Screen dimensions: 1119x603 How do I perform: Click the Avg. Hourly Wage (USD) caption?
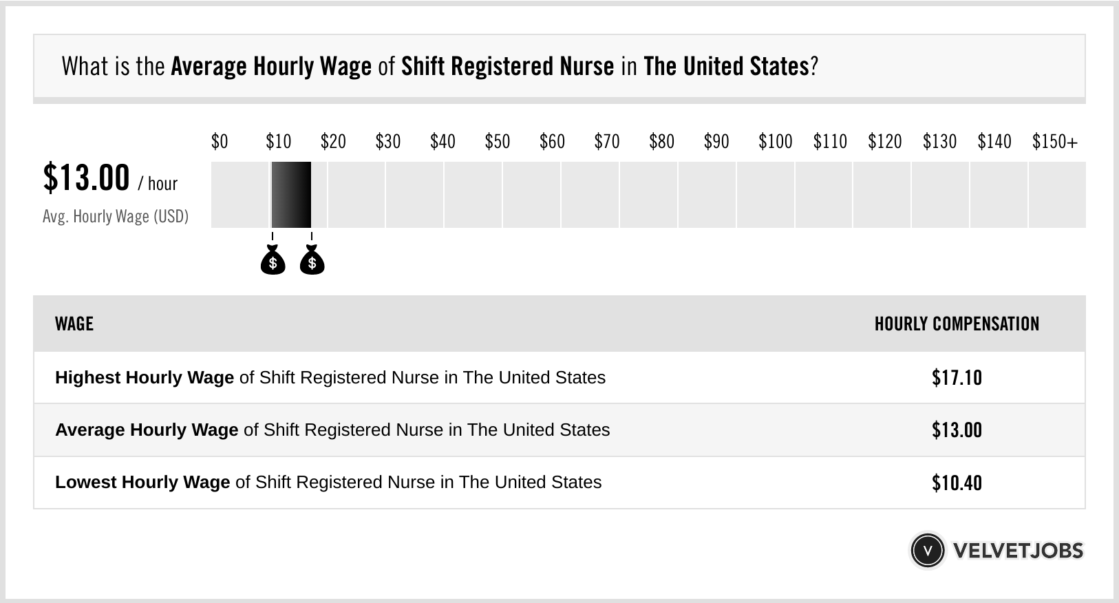[116, 217]
